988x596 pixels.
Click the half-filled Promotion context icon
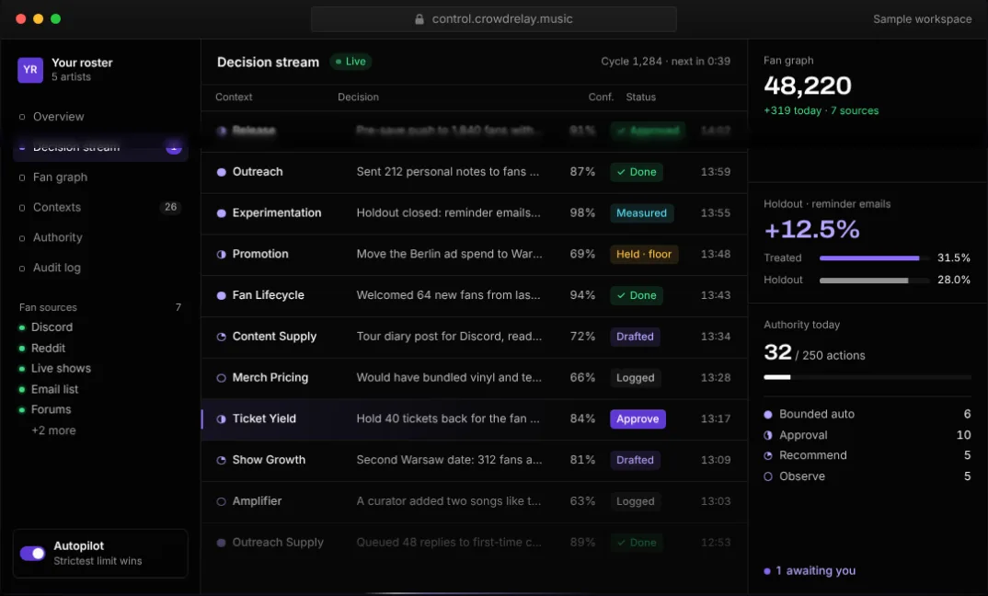pos(221,255)
